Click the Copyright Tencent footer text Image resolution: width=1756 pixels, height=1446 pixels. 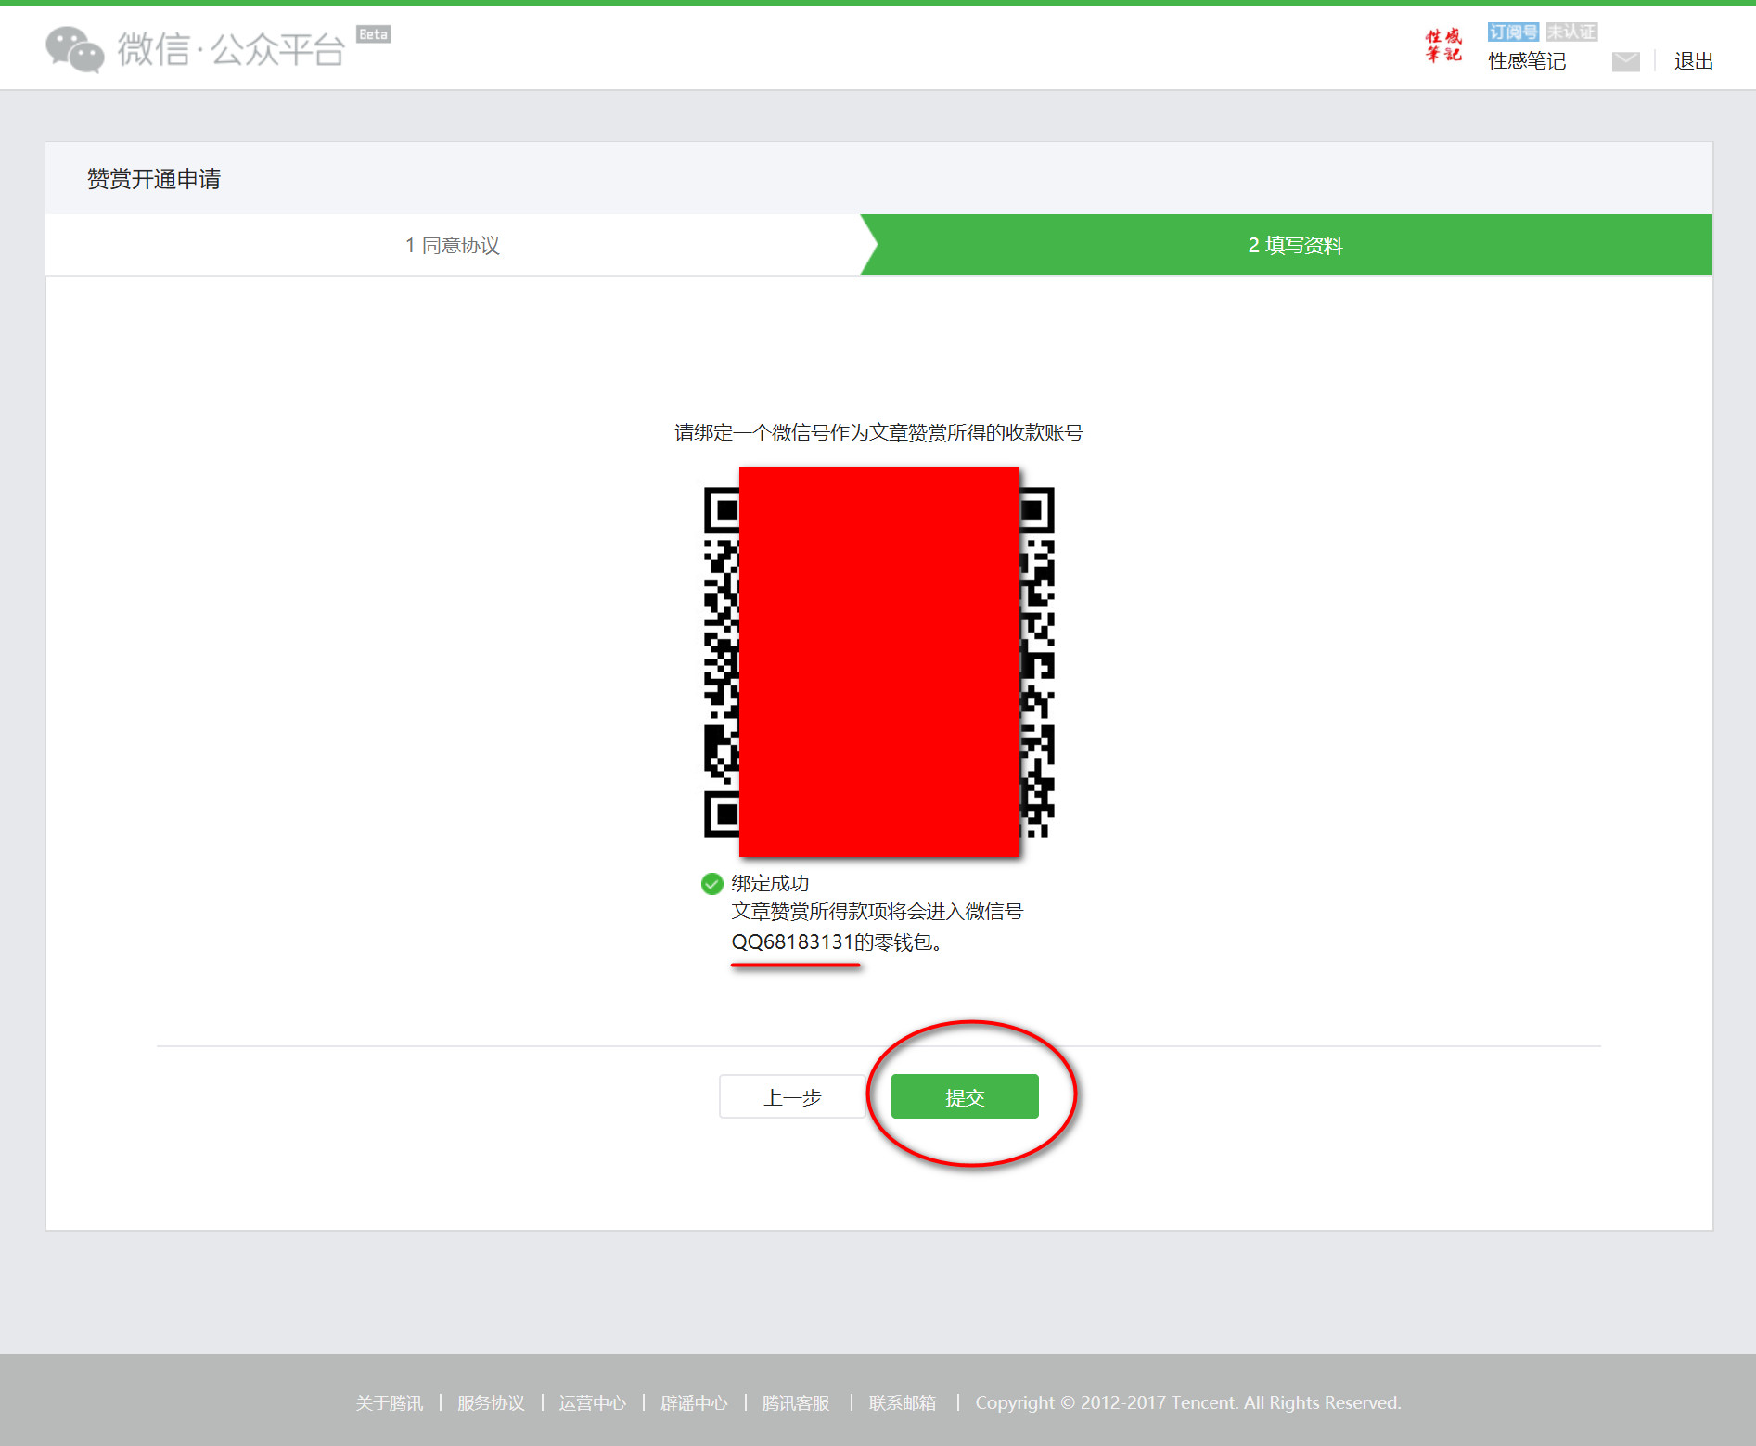1187,1402
